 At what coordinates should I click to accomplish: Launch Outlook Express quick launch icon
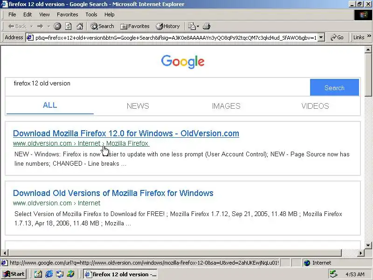(x=60, y=274)
